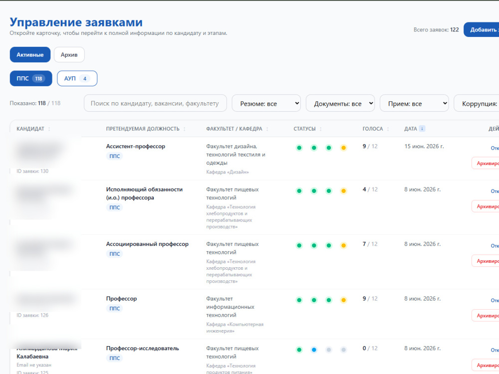
Task: Click Факультет информационных технологий text
Action: [x=230, y=307]
